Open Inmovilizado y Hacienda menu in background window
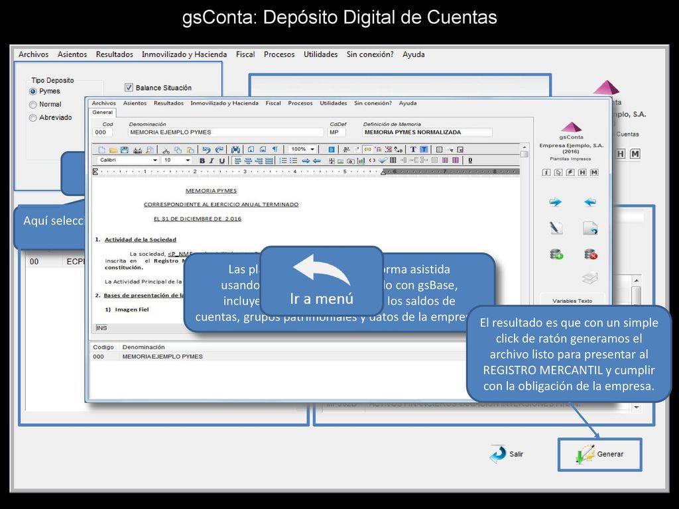 pos(184,54)
